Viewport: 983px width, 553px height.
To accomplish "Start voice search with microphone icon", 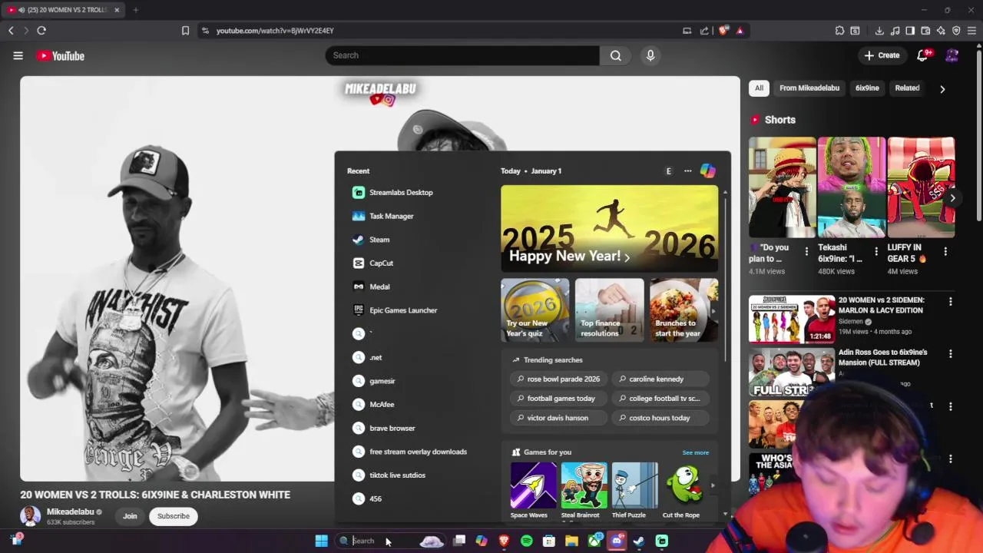I will [650, 55].
